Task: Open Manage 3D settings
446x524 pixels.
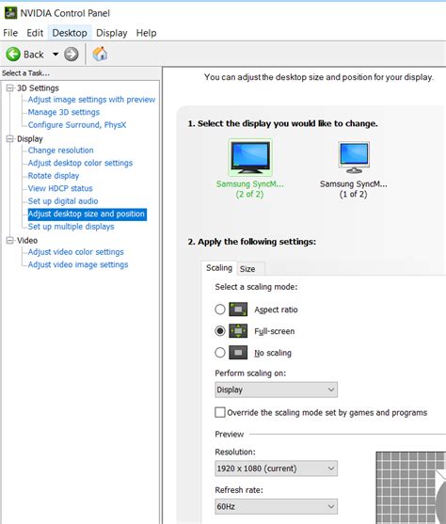Action: tap(64, 112)
